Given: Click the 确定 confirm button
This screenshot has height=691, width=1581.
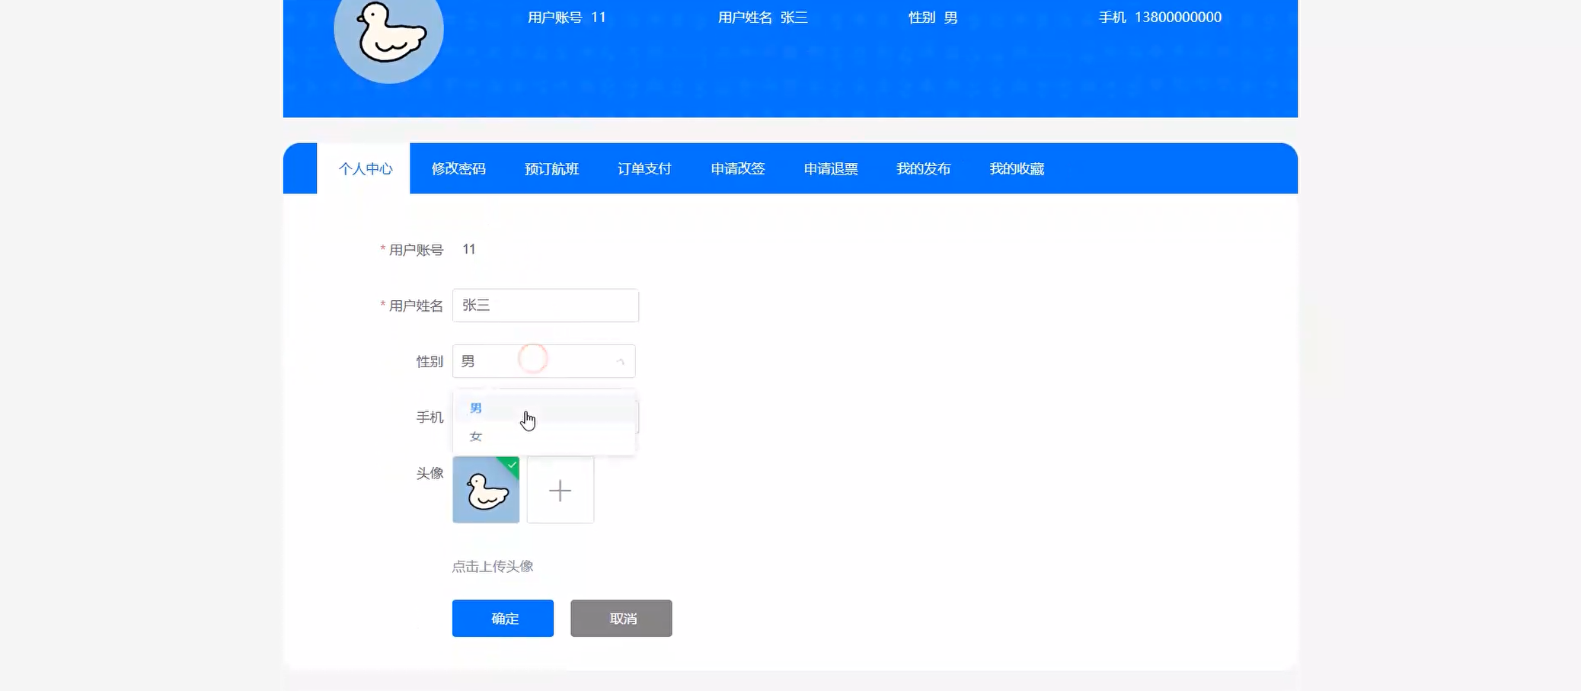Looking at the screenshot, I should 503,618.
